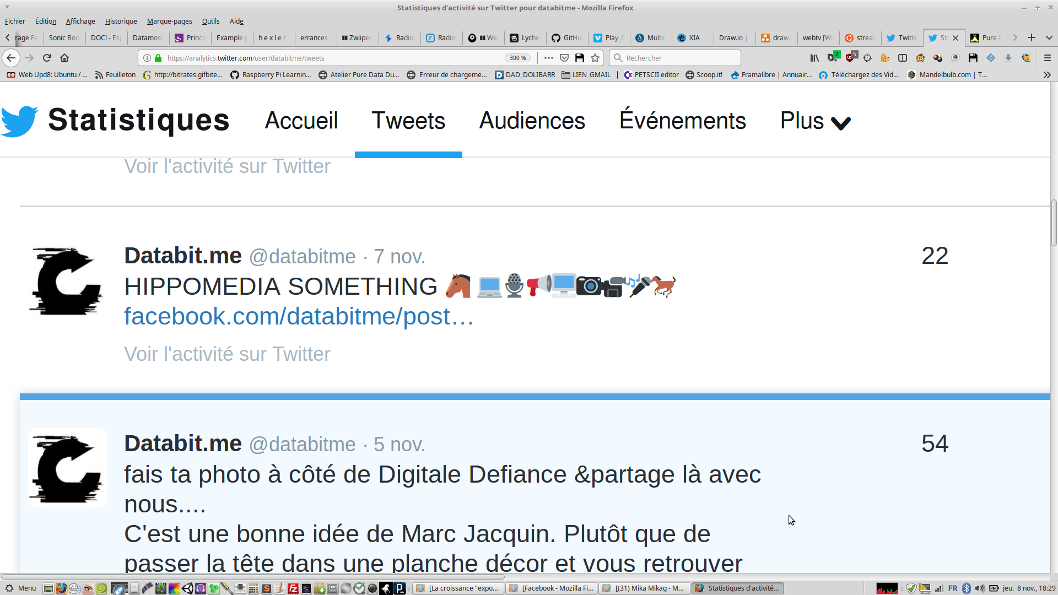Click the downloads arrow icon
This screenshot has height=595, width=1058.
pyautogui.click(x=1008, y=58)
